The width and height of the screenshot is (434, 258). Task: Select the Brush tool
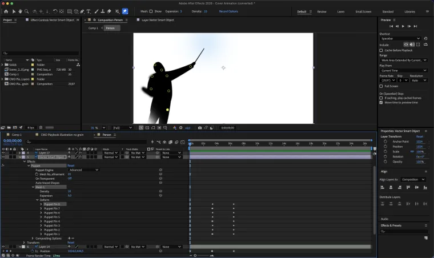pyautogui.click(x=97, y=11)
